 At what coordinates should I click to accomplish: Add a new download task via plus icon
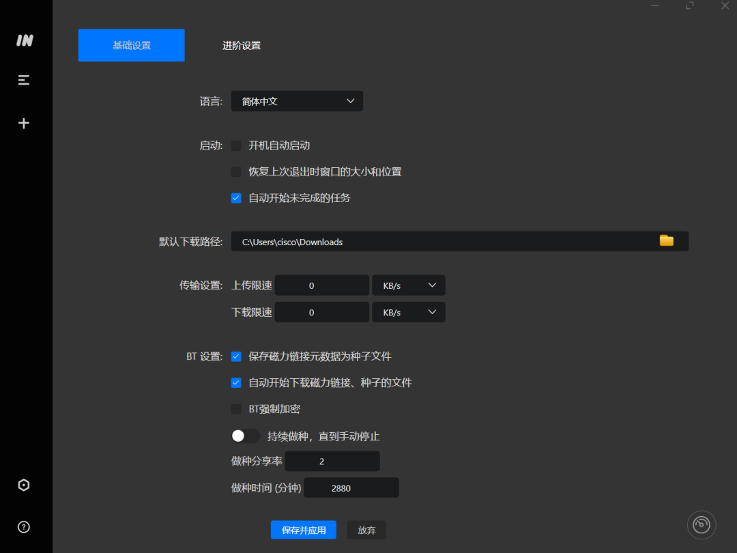pos(24,123)
